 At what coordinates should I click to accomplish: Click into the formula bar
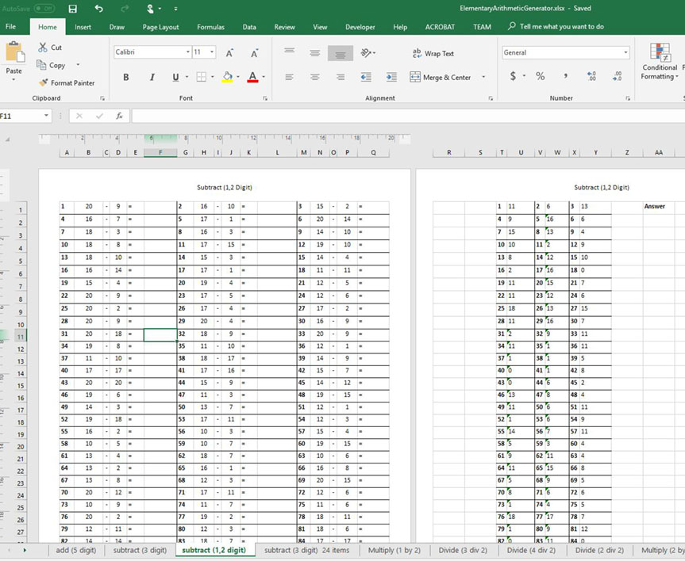(408, 116)
